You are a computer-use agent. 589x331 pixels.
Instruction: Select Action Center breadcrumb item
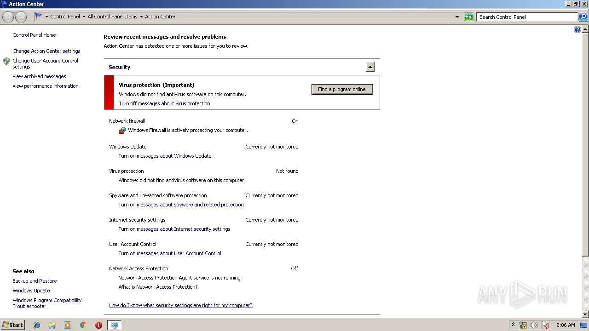pyautogui.click(x=160, y=17)
